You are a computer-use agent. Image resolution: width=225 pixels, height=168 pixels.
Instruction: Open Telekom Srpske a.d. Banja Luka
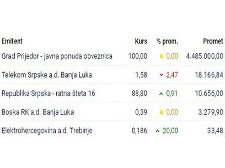point(47,75)
